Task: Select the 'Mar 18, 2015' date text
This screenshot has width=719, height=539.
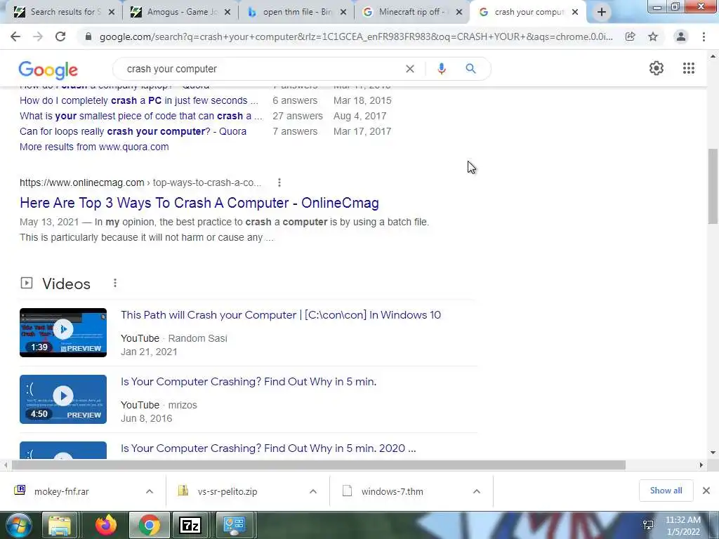Action: tap(362, 100)
